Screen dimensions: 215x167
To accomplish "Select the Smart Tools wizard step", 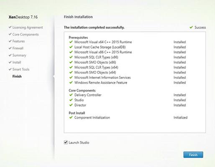I will coord(21,69).
